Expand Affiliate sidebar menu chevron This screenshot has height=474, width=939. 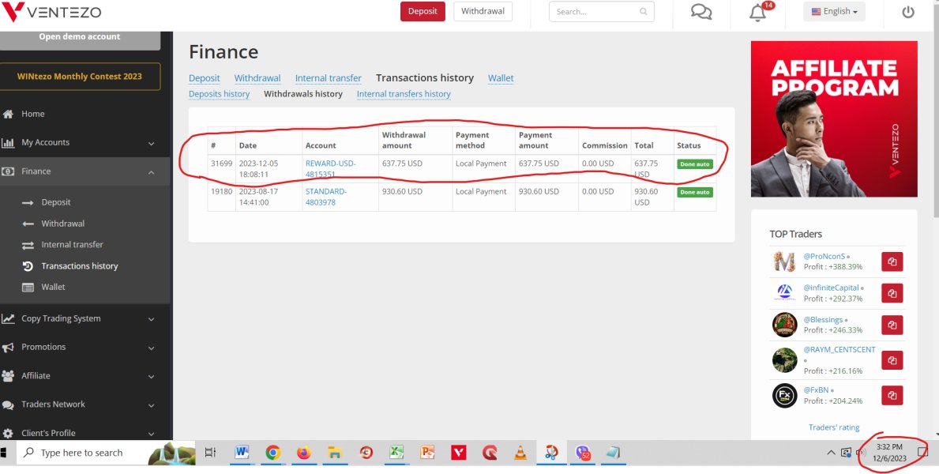(x=151, y=377)
